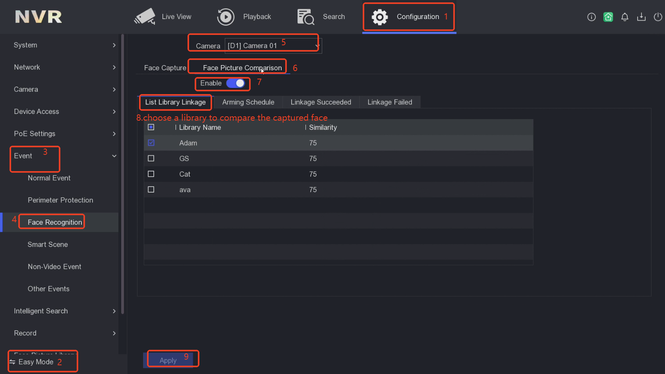Uncheck the Adam library checkbox

tap(151, 143)
